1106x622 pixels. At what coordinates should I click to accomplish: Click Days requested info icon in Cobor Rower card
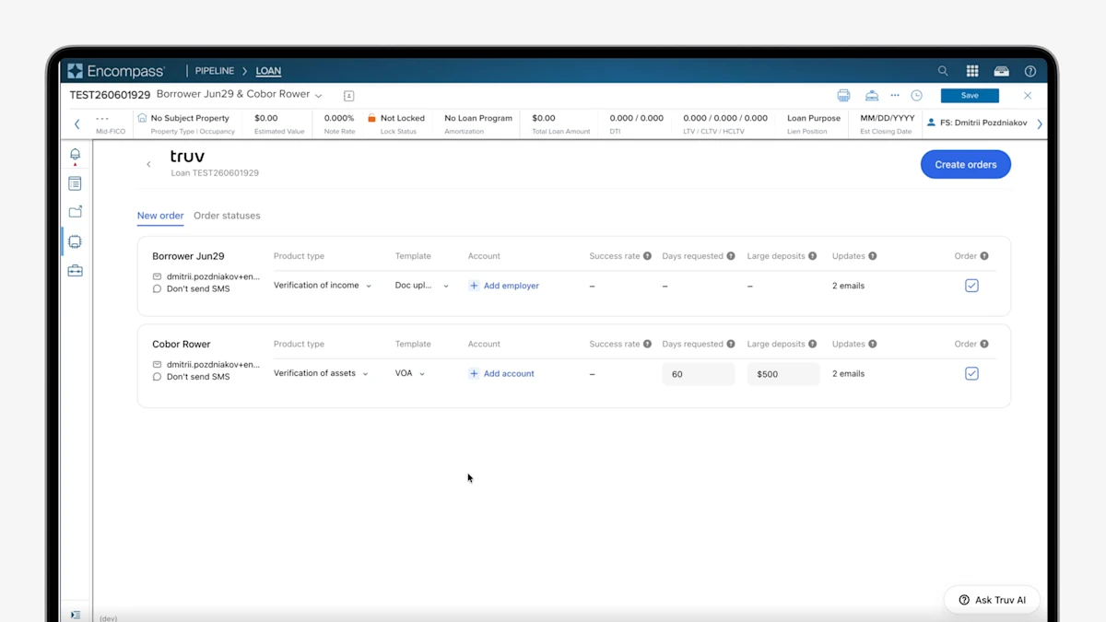point(731,344)
